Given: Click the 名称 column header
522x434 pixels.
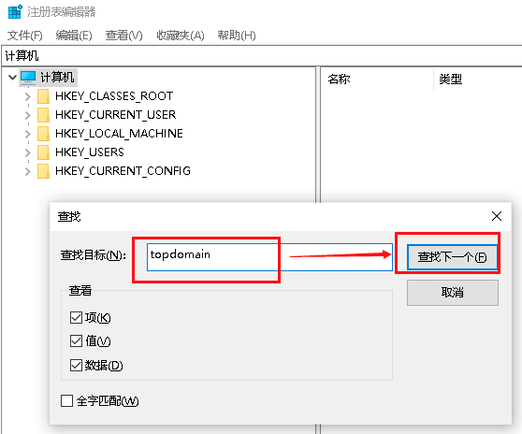Looking at the screenshot, I should click(x=339, y=80).
